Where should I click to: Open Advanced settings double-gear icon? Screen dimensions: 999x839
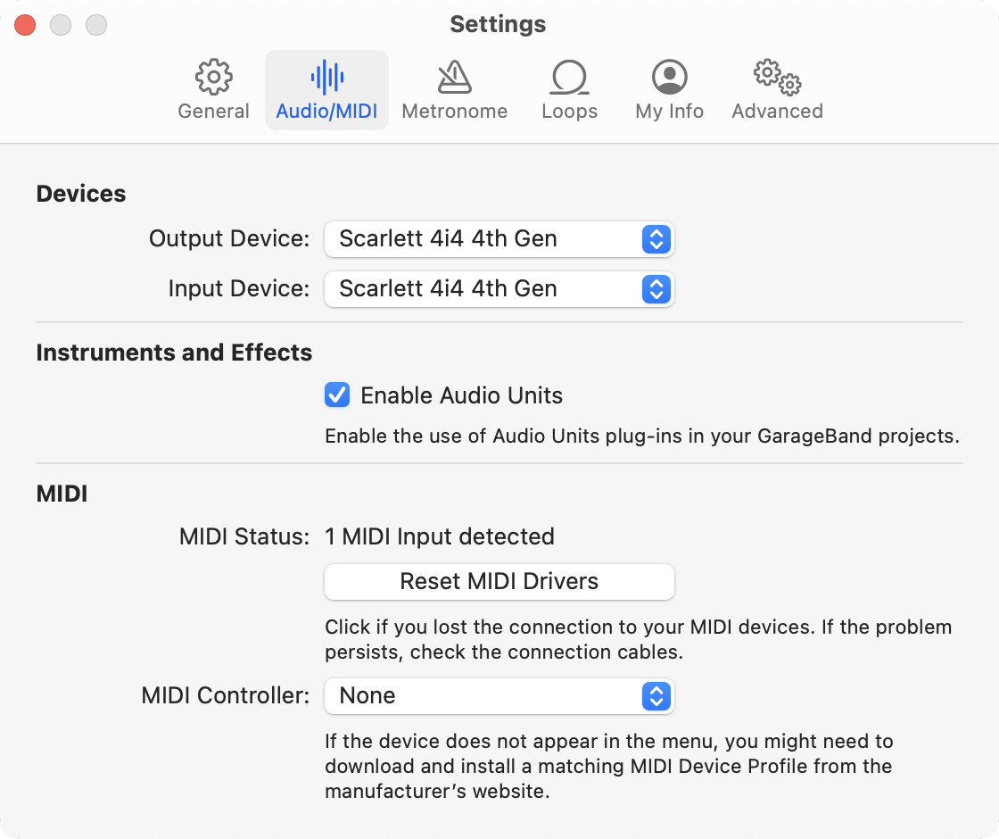(x=777, y=78)
